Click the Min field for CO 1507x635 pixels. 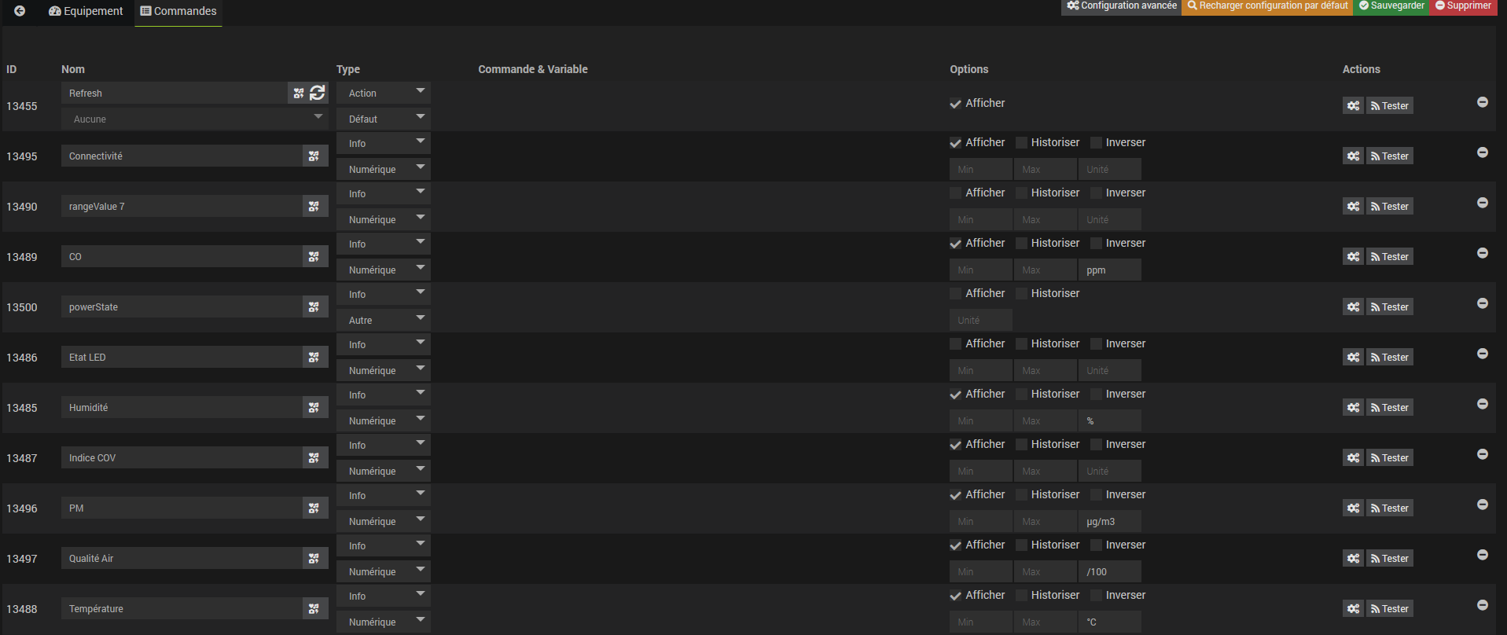(981, 270)
